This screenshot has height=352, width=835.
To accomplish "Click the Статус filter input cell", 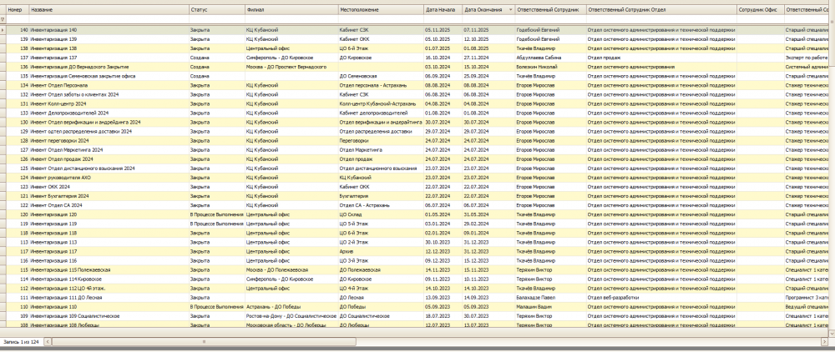I will point(217,19).
